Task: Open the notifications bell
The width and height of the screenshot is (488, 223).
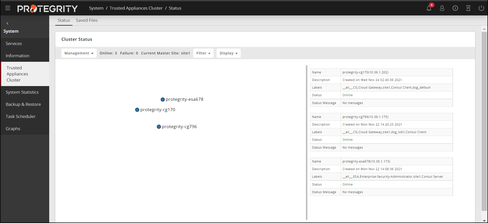Action: [x=429, y=8]
